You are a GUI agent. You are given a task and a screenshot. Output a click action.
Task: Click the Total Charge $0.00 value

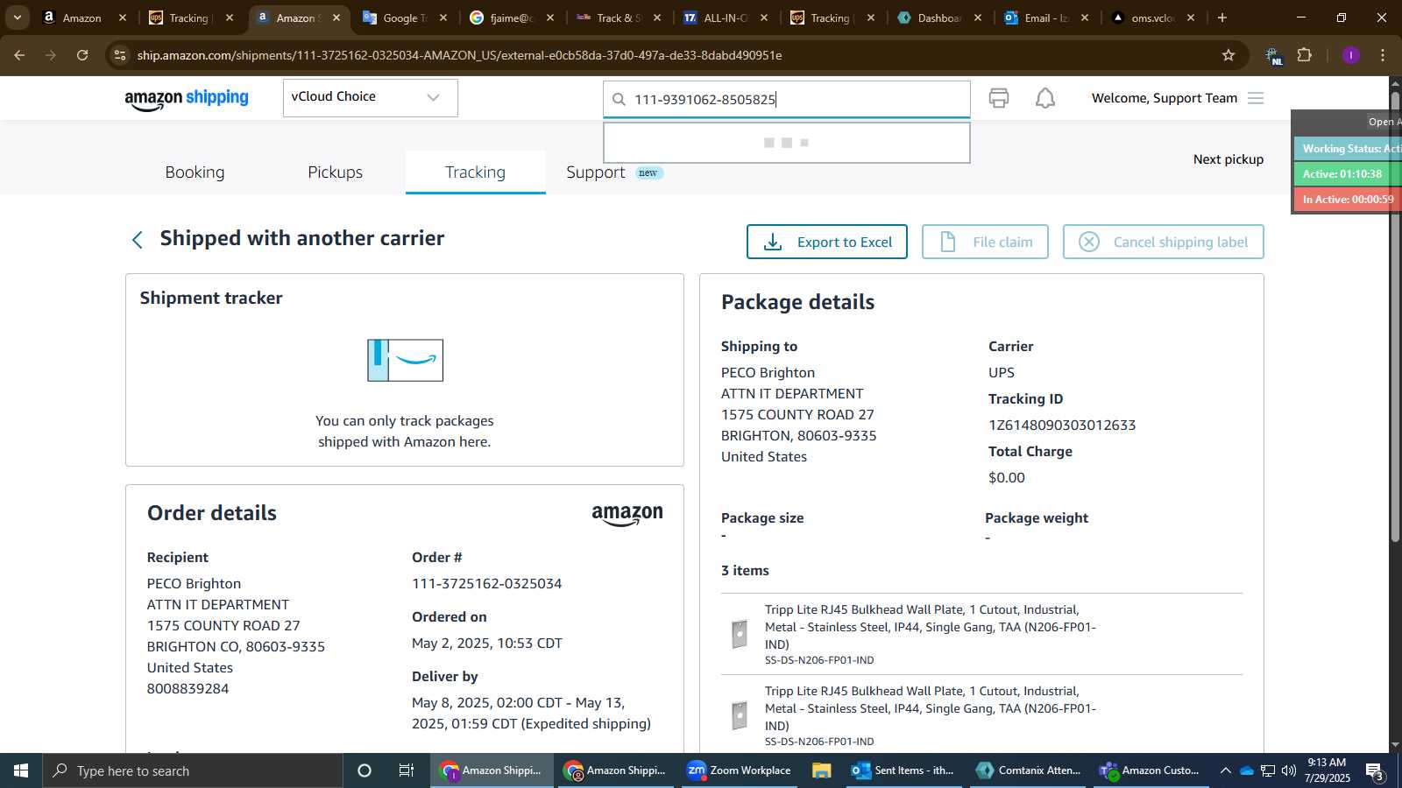[1006, 478]
